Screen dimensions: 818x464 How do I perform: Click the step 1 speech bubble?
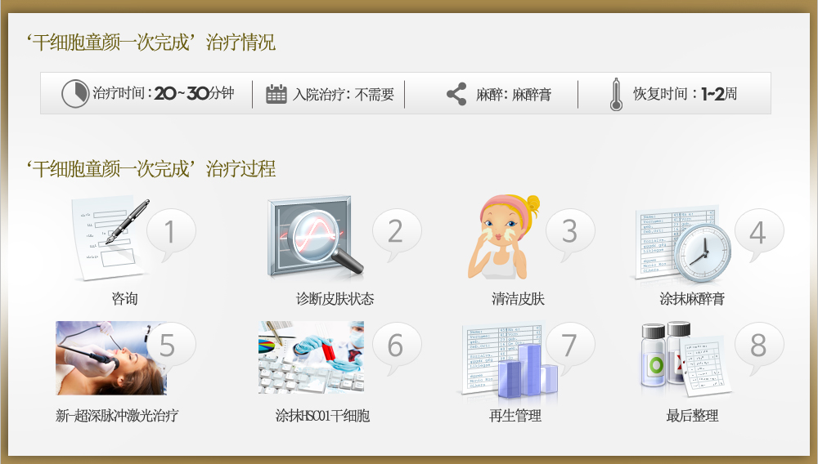coord(171,234)
